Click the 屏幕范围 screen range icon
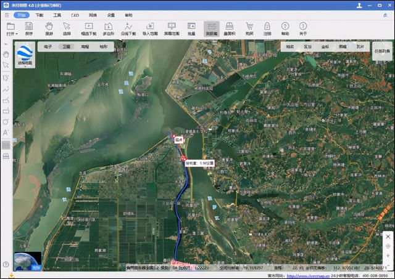Screen dimensions: 395x279 click(x=172, y=28)
